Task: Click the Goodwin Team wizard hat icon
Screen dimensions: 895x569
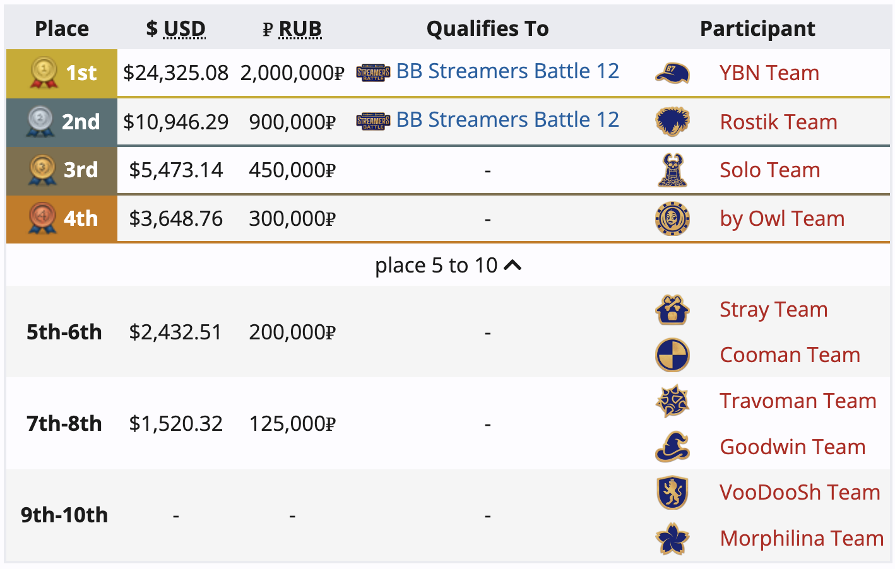Action: point(672,447)
